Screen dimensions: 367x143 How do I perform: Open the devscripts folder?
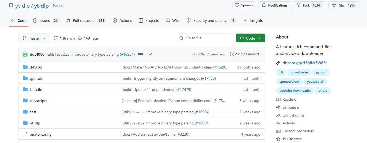pyautogui.click(x=38, y=101)
